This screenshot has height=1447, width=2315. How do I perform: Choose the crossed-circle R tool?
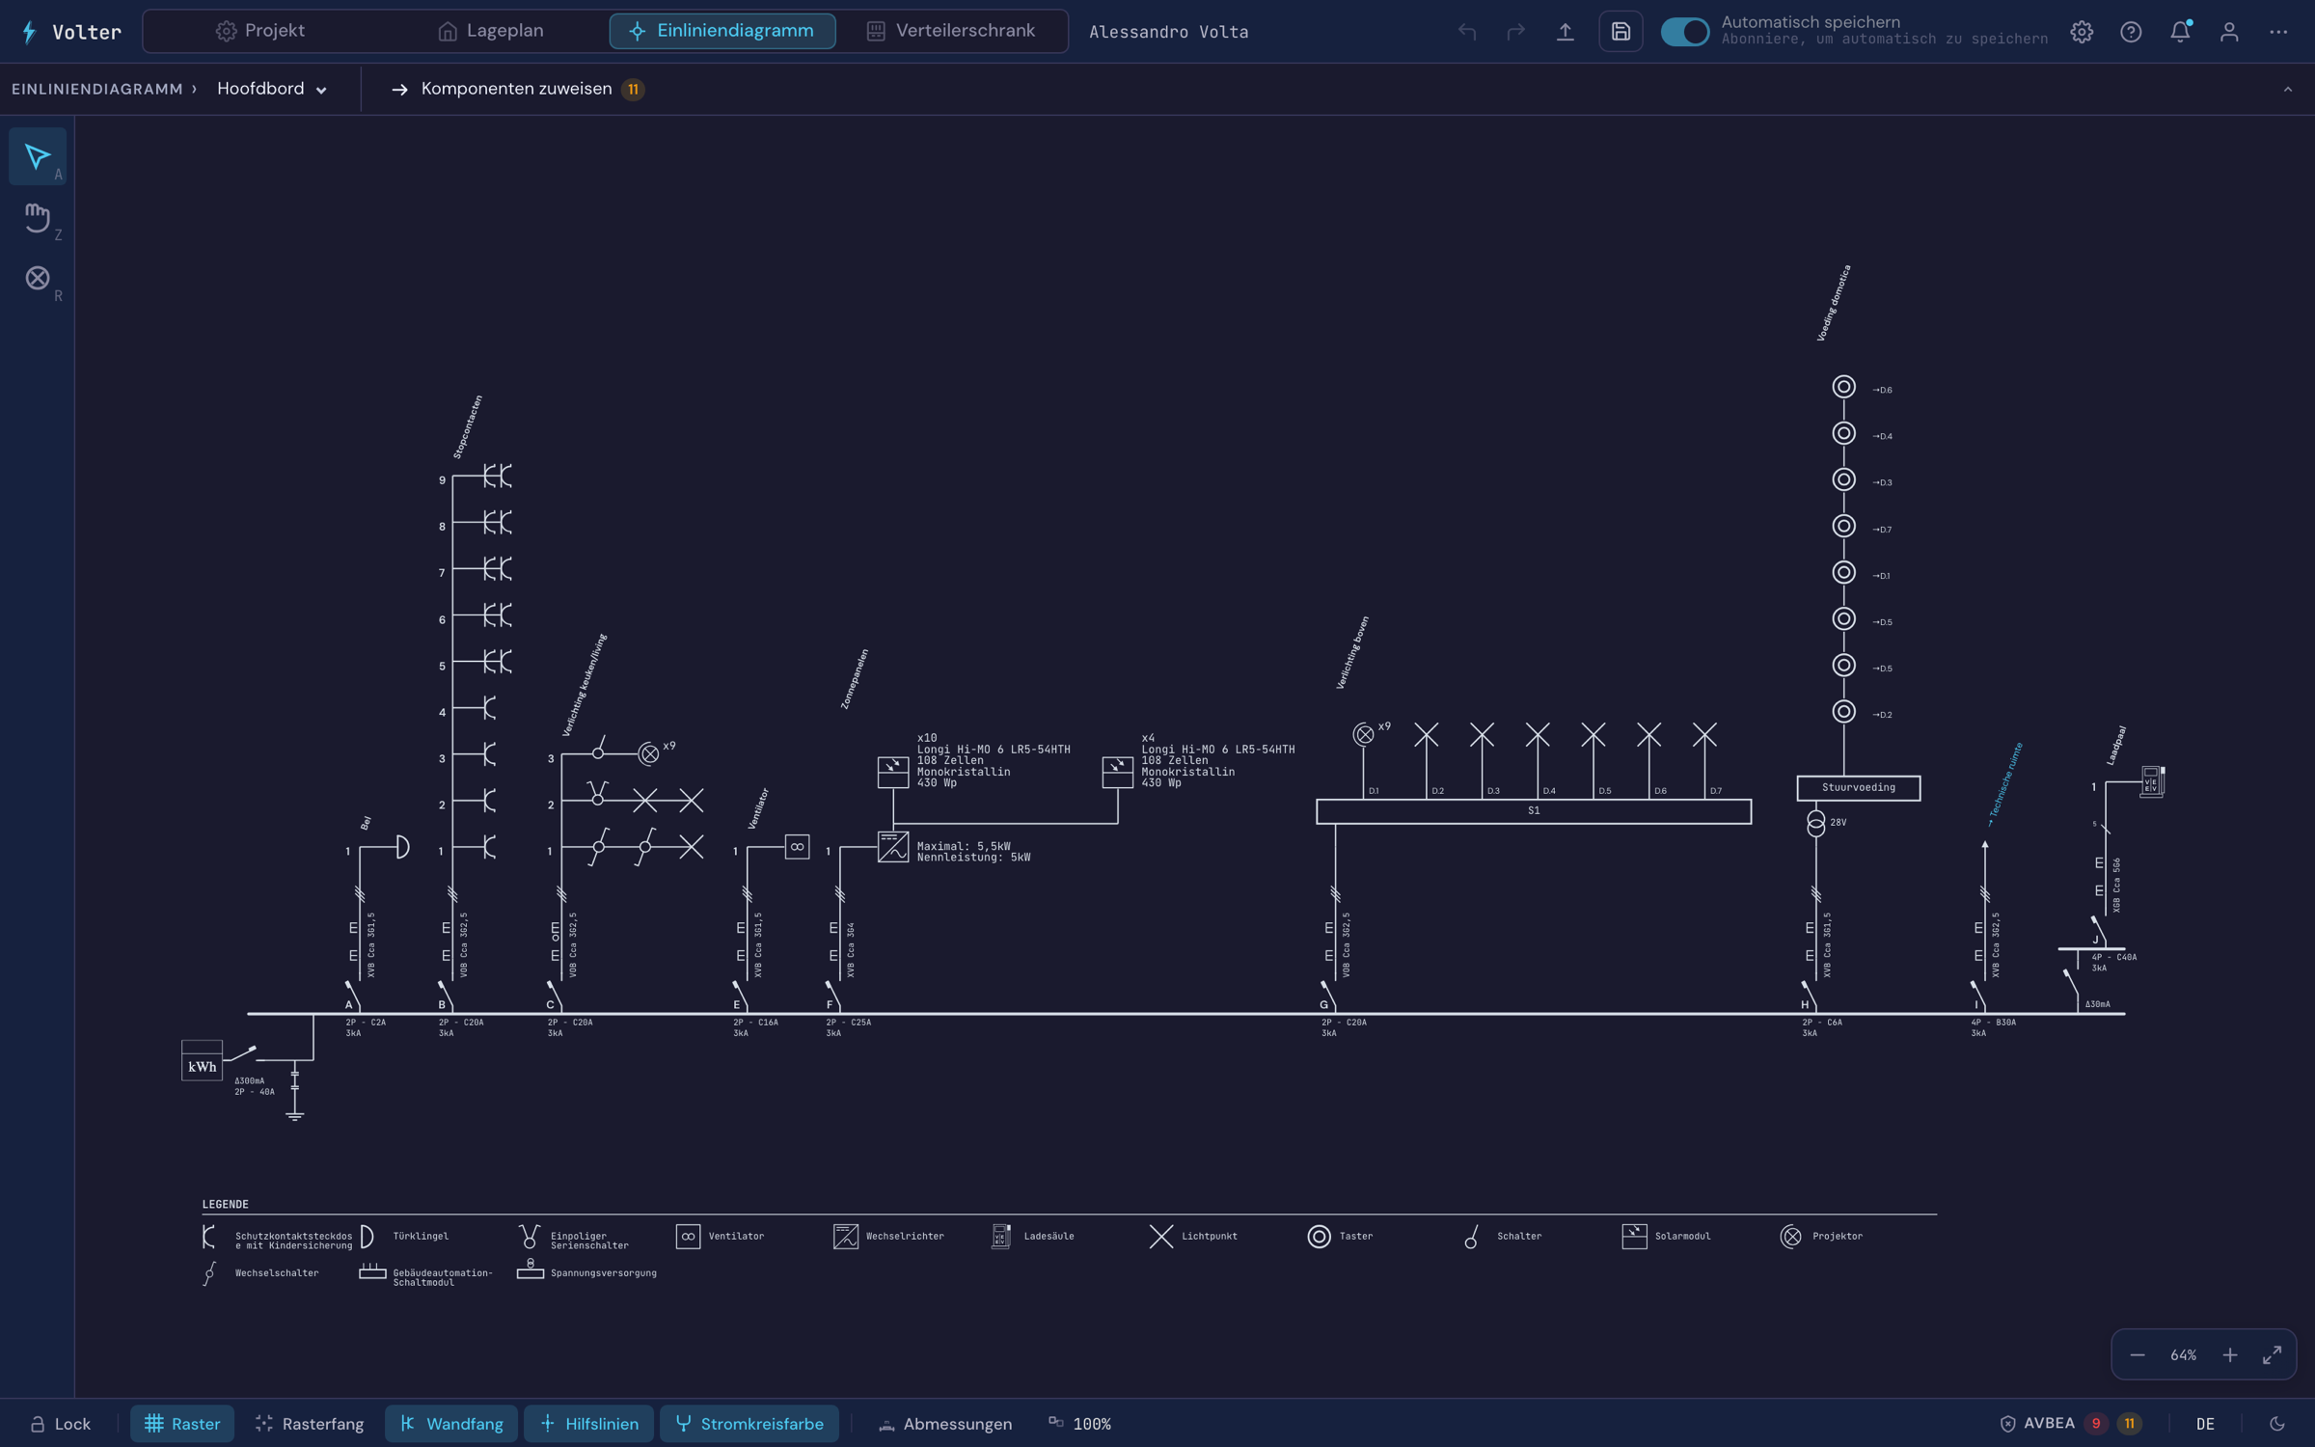(x=38, y=279)
